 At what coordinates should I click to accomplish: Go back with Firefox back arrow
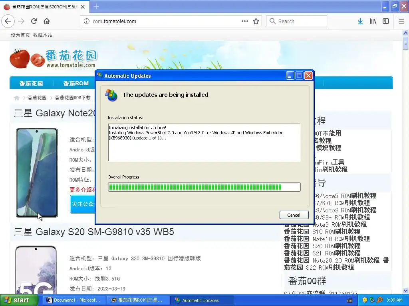click(8, 22)
